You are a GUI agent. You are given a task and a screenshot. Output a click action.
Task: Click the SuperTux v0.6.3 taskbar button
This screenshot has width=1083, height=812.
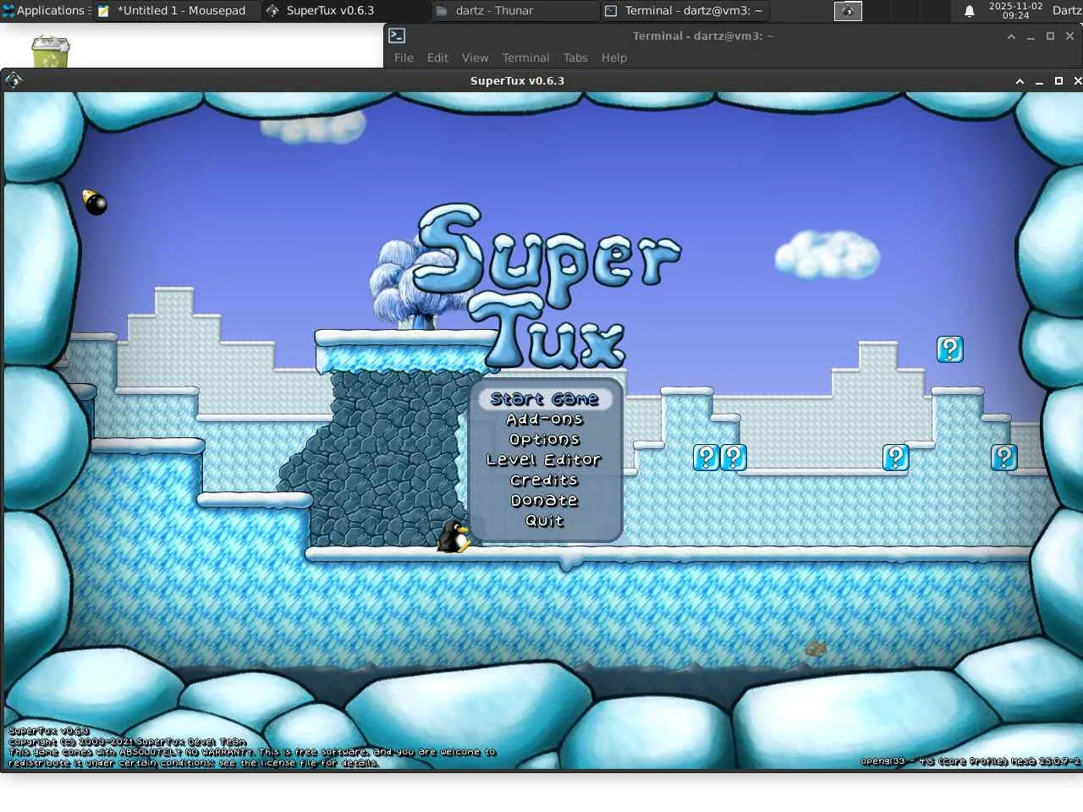pos(345,10)
